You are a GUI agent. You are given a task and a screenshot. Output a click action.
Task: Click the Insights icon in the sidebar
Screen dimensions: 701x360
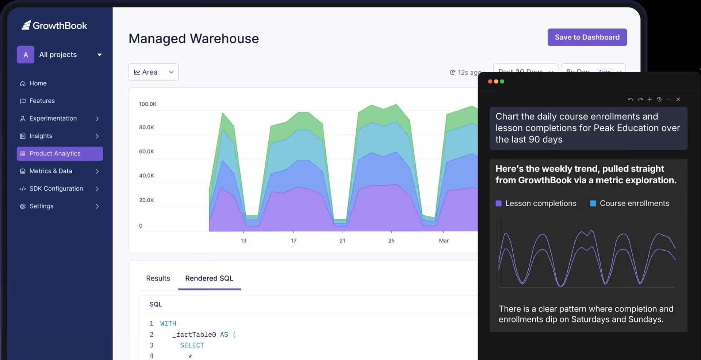tap(23, 136)
